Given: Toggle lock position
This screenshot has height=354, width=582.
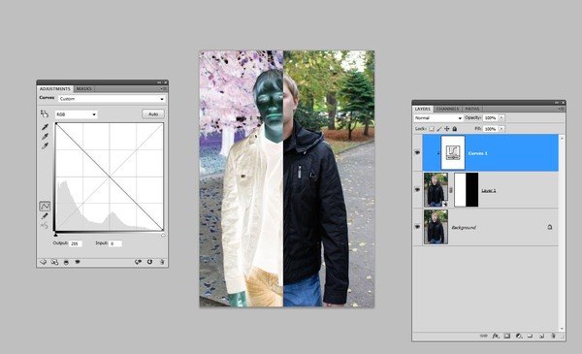Looking at the screenshot, I should tap(447, 129).
